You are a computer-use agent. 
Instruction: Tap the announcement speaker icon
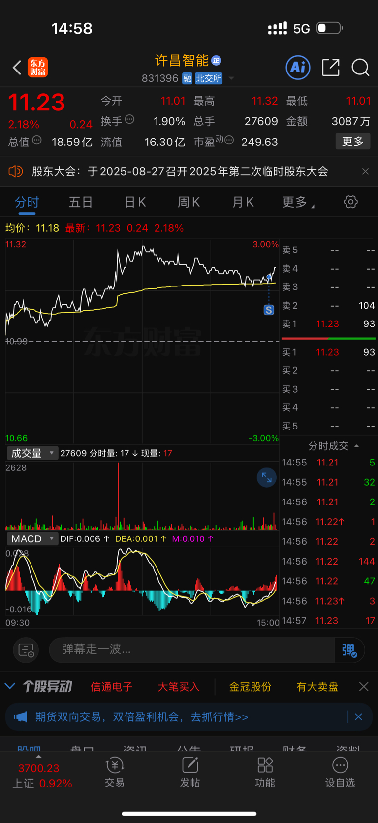[16, 171]
